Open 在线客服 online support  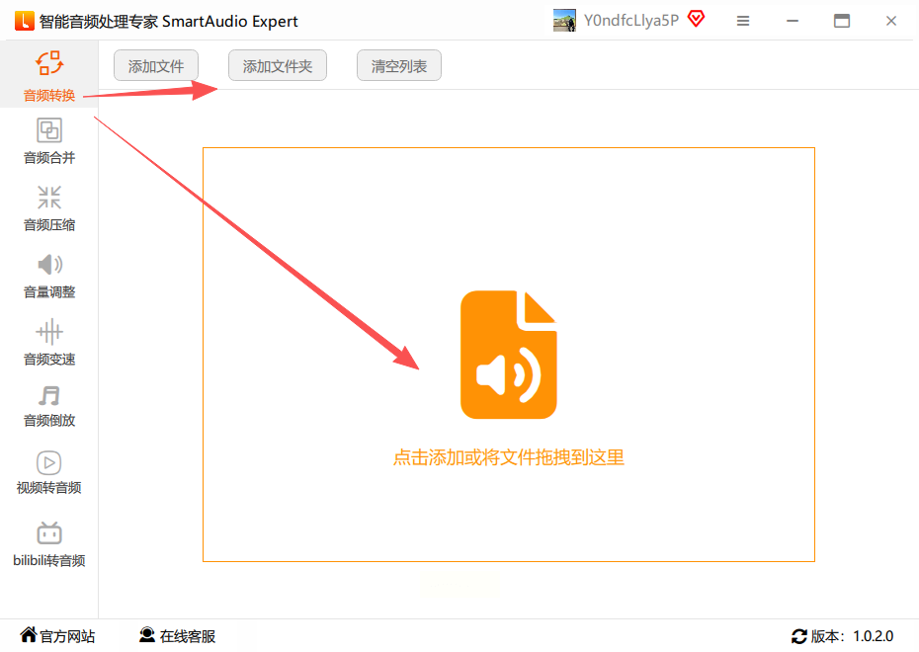177,635
